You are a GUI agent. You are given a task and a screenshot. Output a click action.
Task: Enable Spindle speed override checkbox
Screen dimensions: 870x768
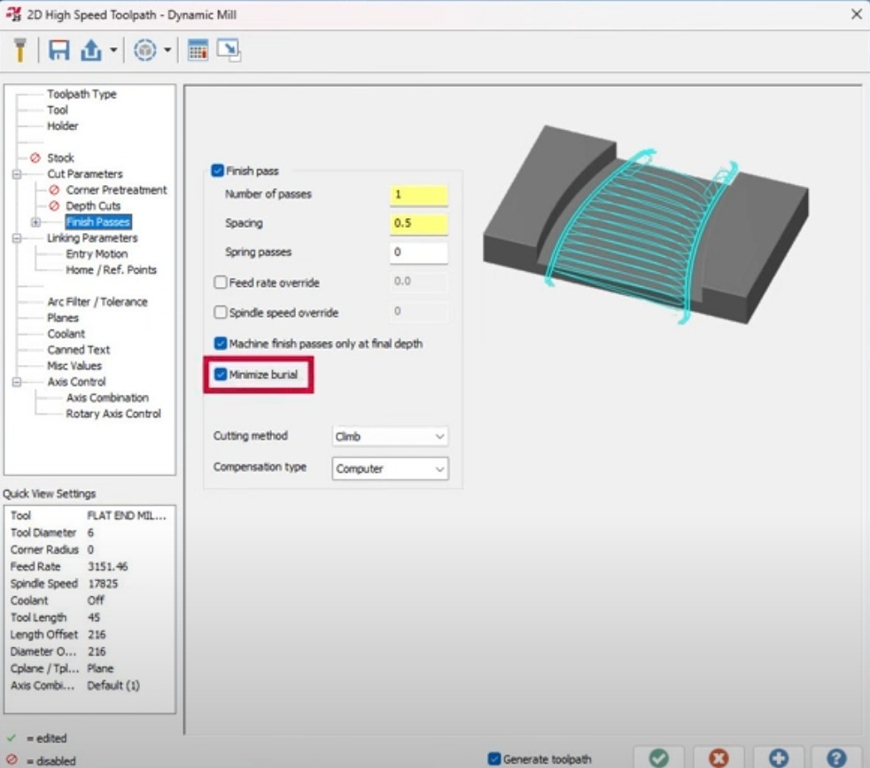click(221, 313)
